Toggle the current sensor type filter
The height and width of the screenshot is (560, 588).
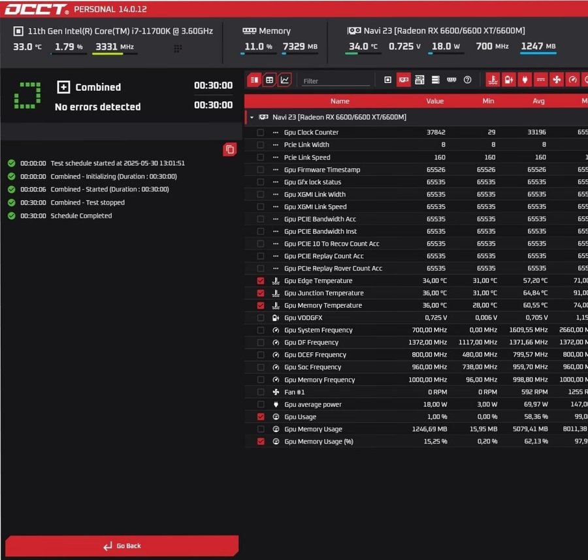(541, 80)
